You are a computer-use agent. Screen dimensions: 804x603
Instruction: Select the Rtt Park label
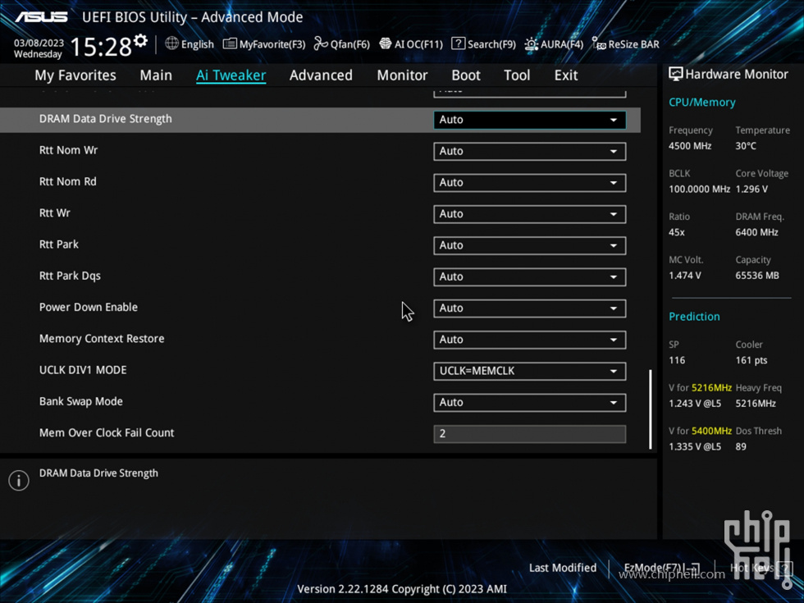[x=59, y=244]
